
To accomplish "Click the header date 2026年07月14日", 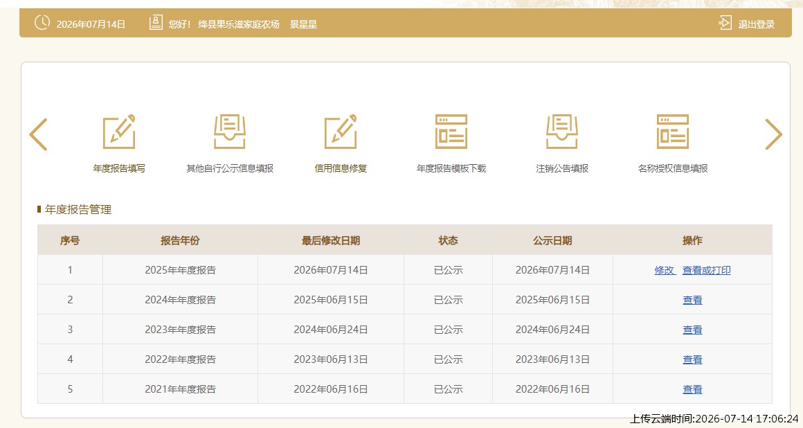I will pyautogui.click(x=91, y=24).
